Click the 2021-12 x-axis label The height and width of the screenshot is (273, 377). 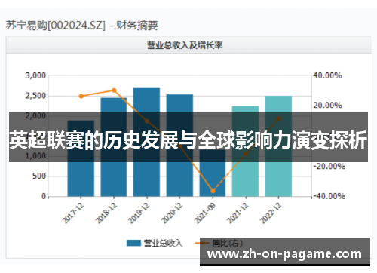(238, 213)
